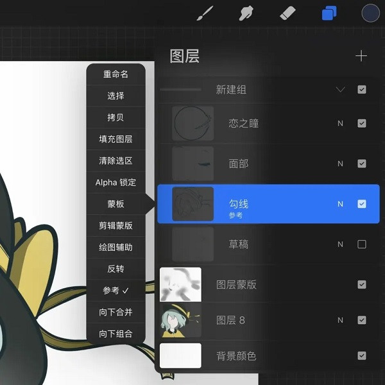Screen dimensions: 385x385
Task: Choose 填充图层 menu option
Action: pos(116,139)
